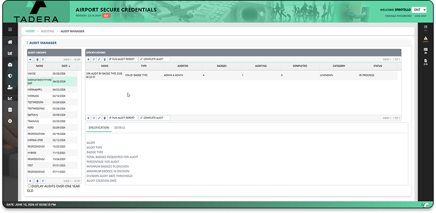Open the briefcase icon in sidebar

click(x=10, y=65)
